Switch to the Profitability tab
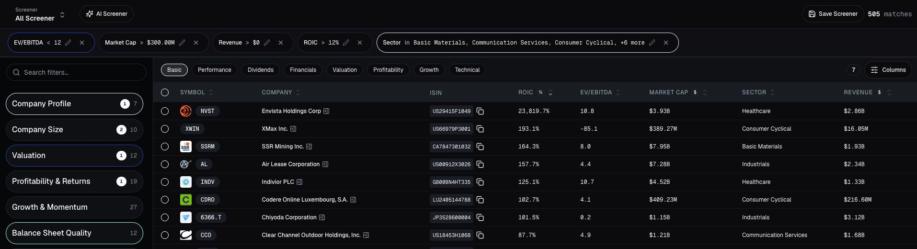 [388, 70]
